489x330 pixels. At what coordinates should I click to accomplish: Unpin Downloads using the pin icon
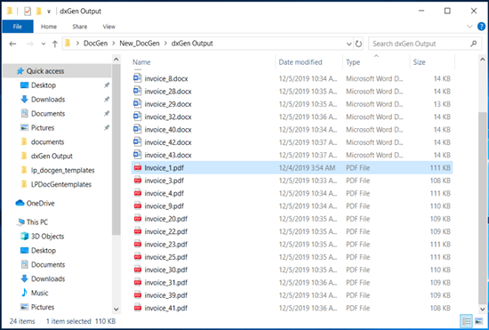click(107, 100)
